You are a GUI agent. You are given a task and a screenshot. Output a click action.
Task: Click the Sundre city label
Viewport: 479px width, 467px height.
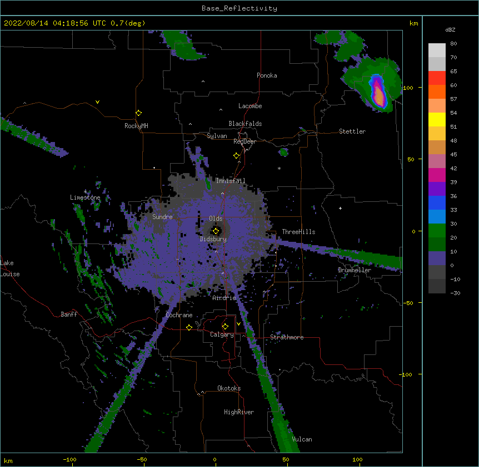tap(162, 217)
